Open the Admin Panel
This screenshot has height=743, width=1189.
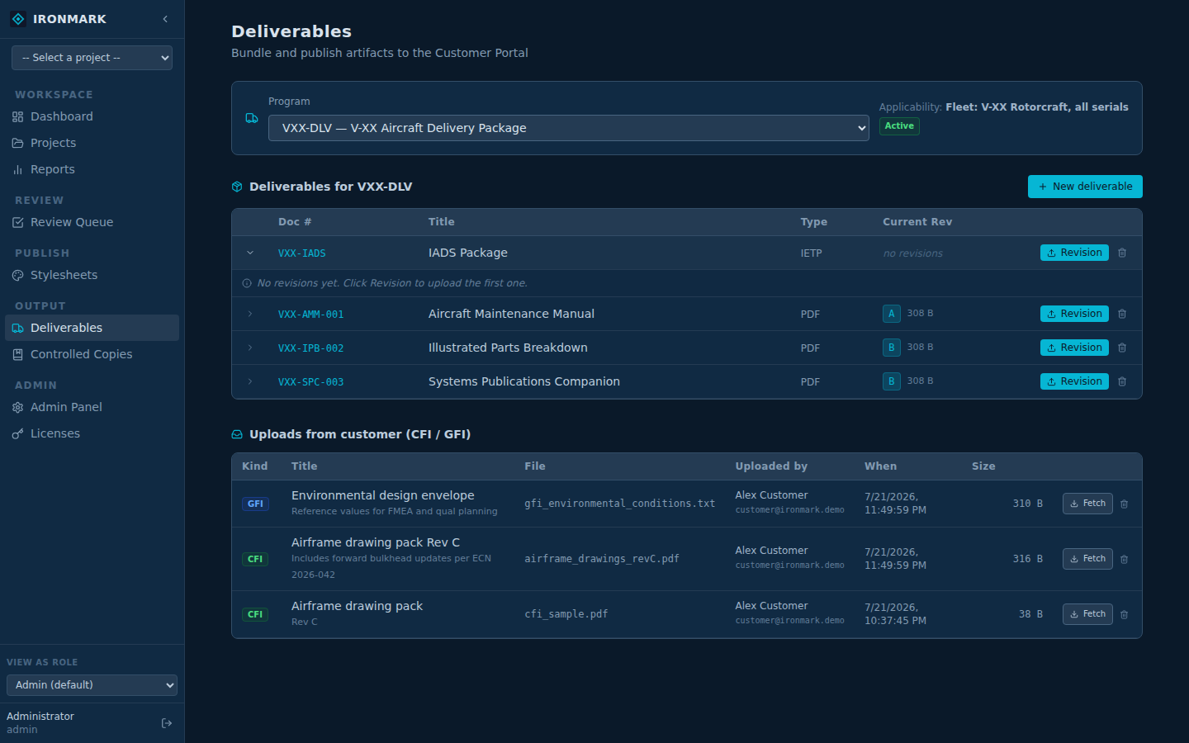92,407
